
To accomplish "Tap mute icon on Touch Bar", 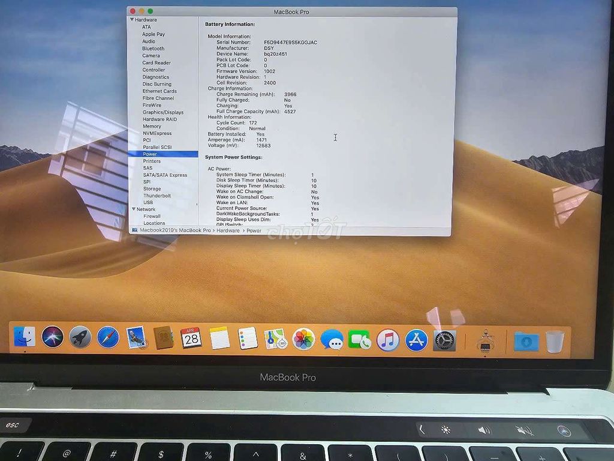I will point(524,431).
